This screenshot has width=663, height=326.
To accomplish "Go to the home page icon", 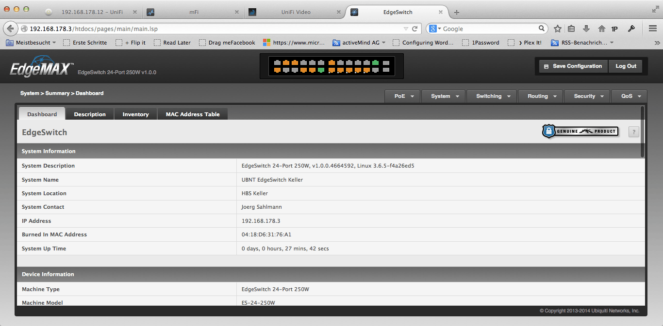I will point(601,29).
